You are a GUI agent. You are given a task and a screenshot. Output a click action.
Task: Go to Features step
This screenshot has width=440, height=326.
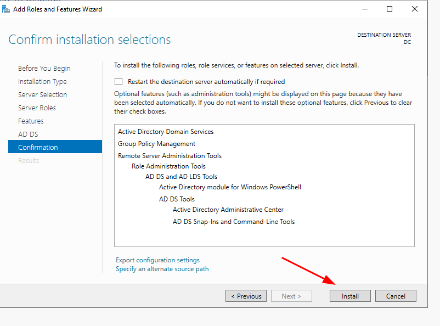click(31, 121)
